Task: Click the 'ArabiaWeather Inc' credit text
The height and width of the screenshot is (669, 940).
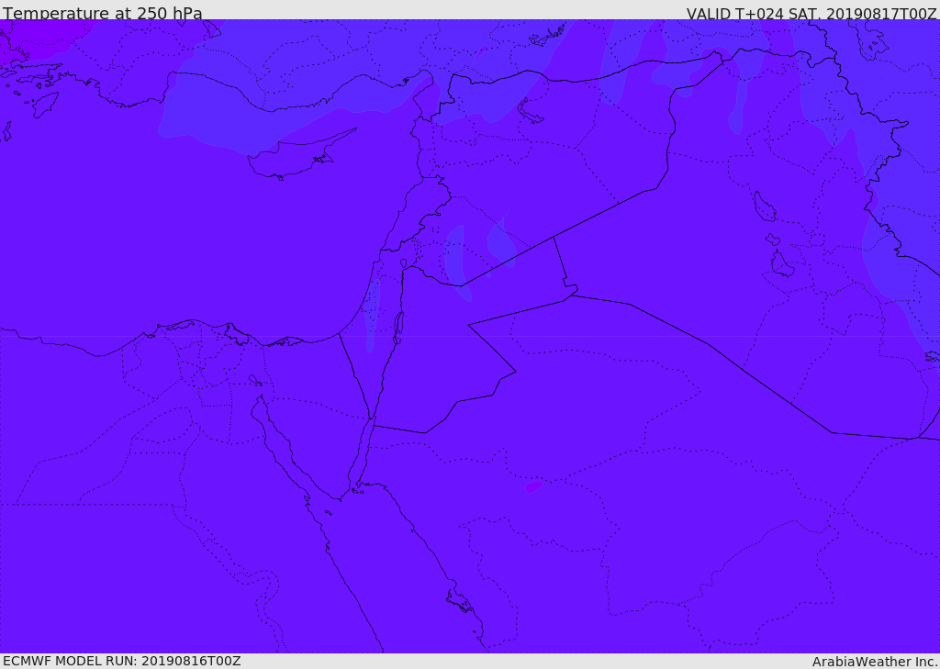Action: pyautogui.click(x=875, y=662)
